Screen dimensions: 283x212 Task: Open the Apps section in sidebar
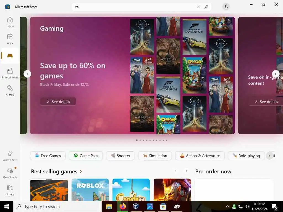(10, 39)
